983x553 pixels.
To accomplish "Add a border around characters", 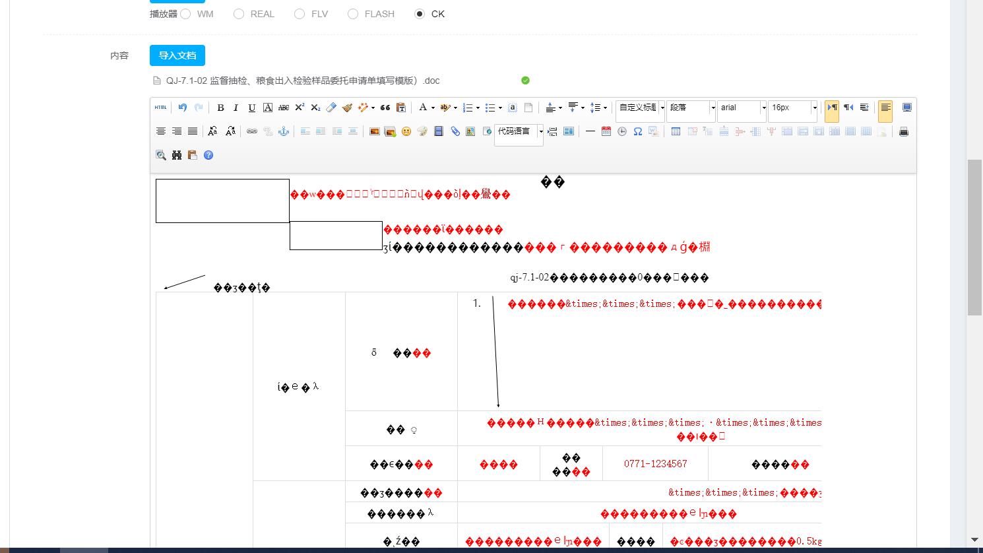I will [x=267, y=108].
